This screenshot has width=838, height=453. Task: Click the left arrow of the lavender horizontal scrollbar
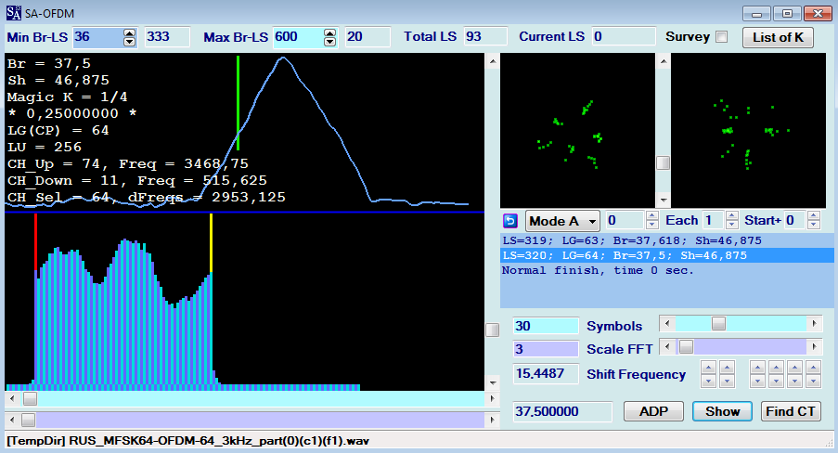12,420
